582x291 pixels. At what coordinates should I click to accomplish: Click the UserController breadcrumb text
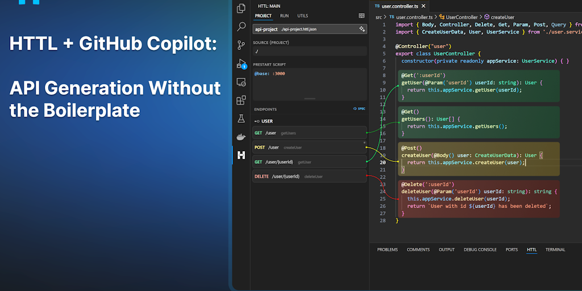pos(462,17)
